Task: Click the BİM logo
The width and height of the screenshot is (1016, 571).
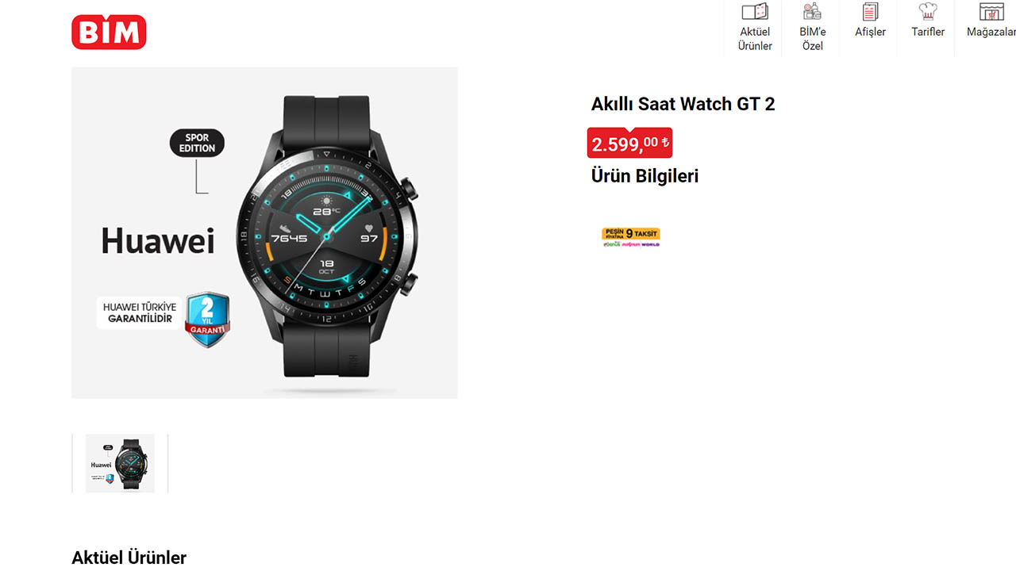Action: click(109, 32)
